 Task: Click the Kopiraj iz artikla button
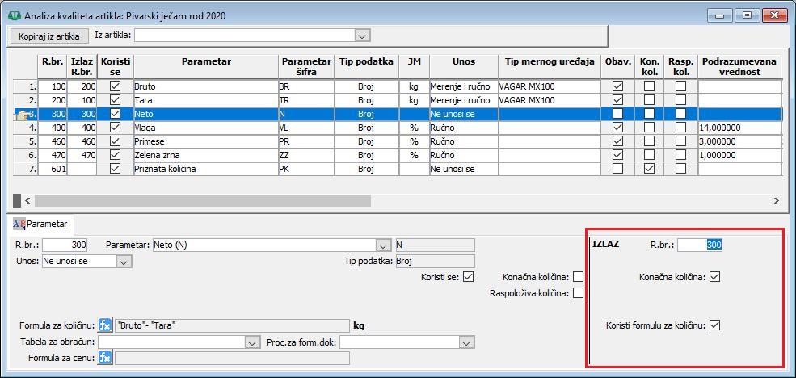(49, 36)
